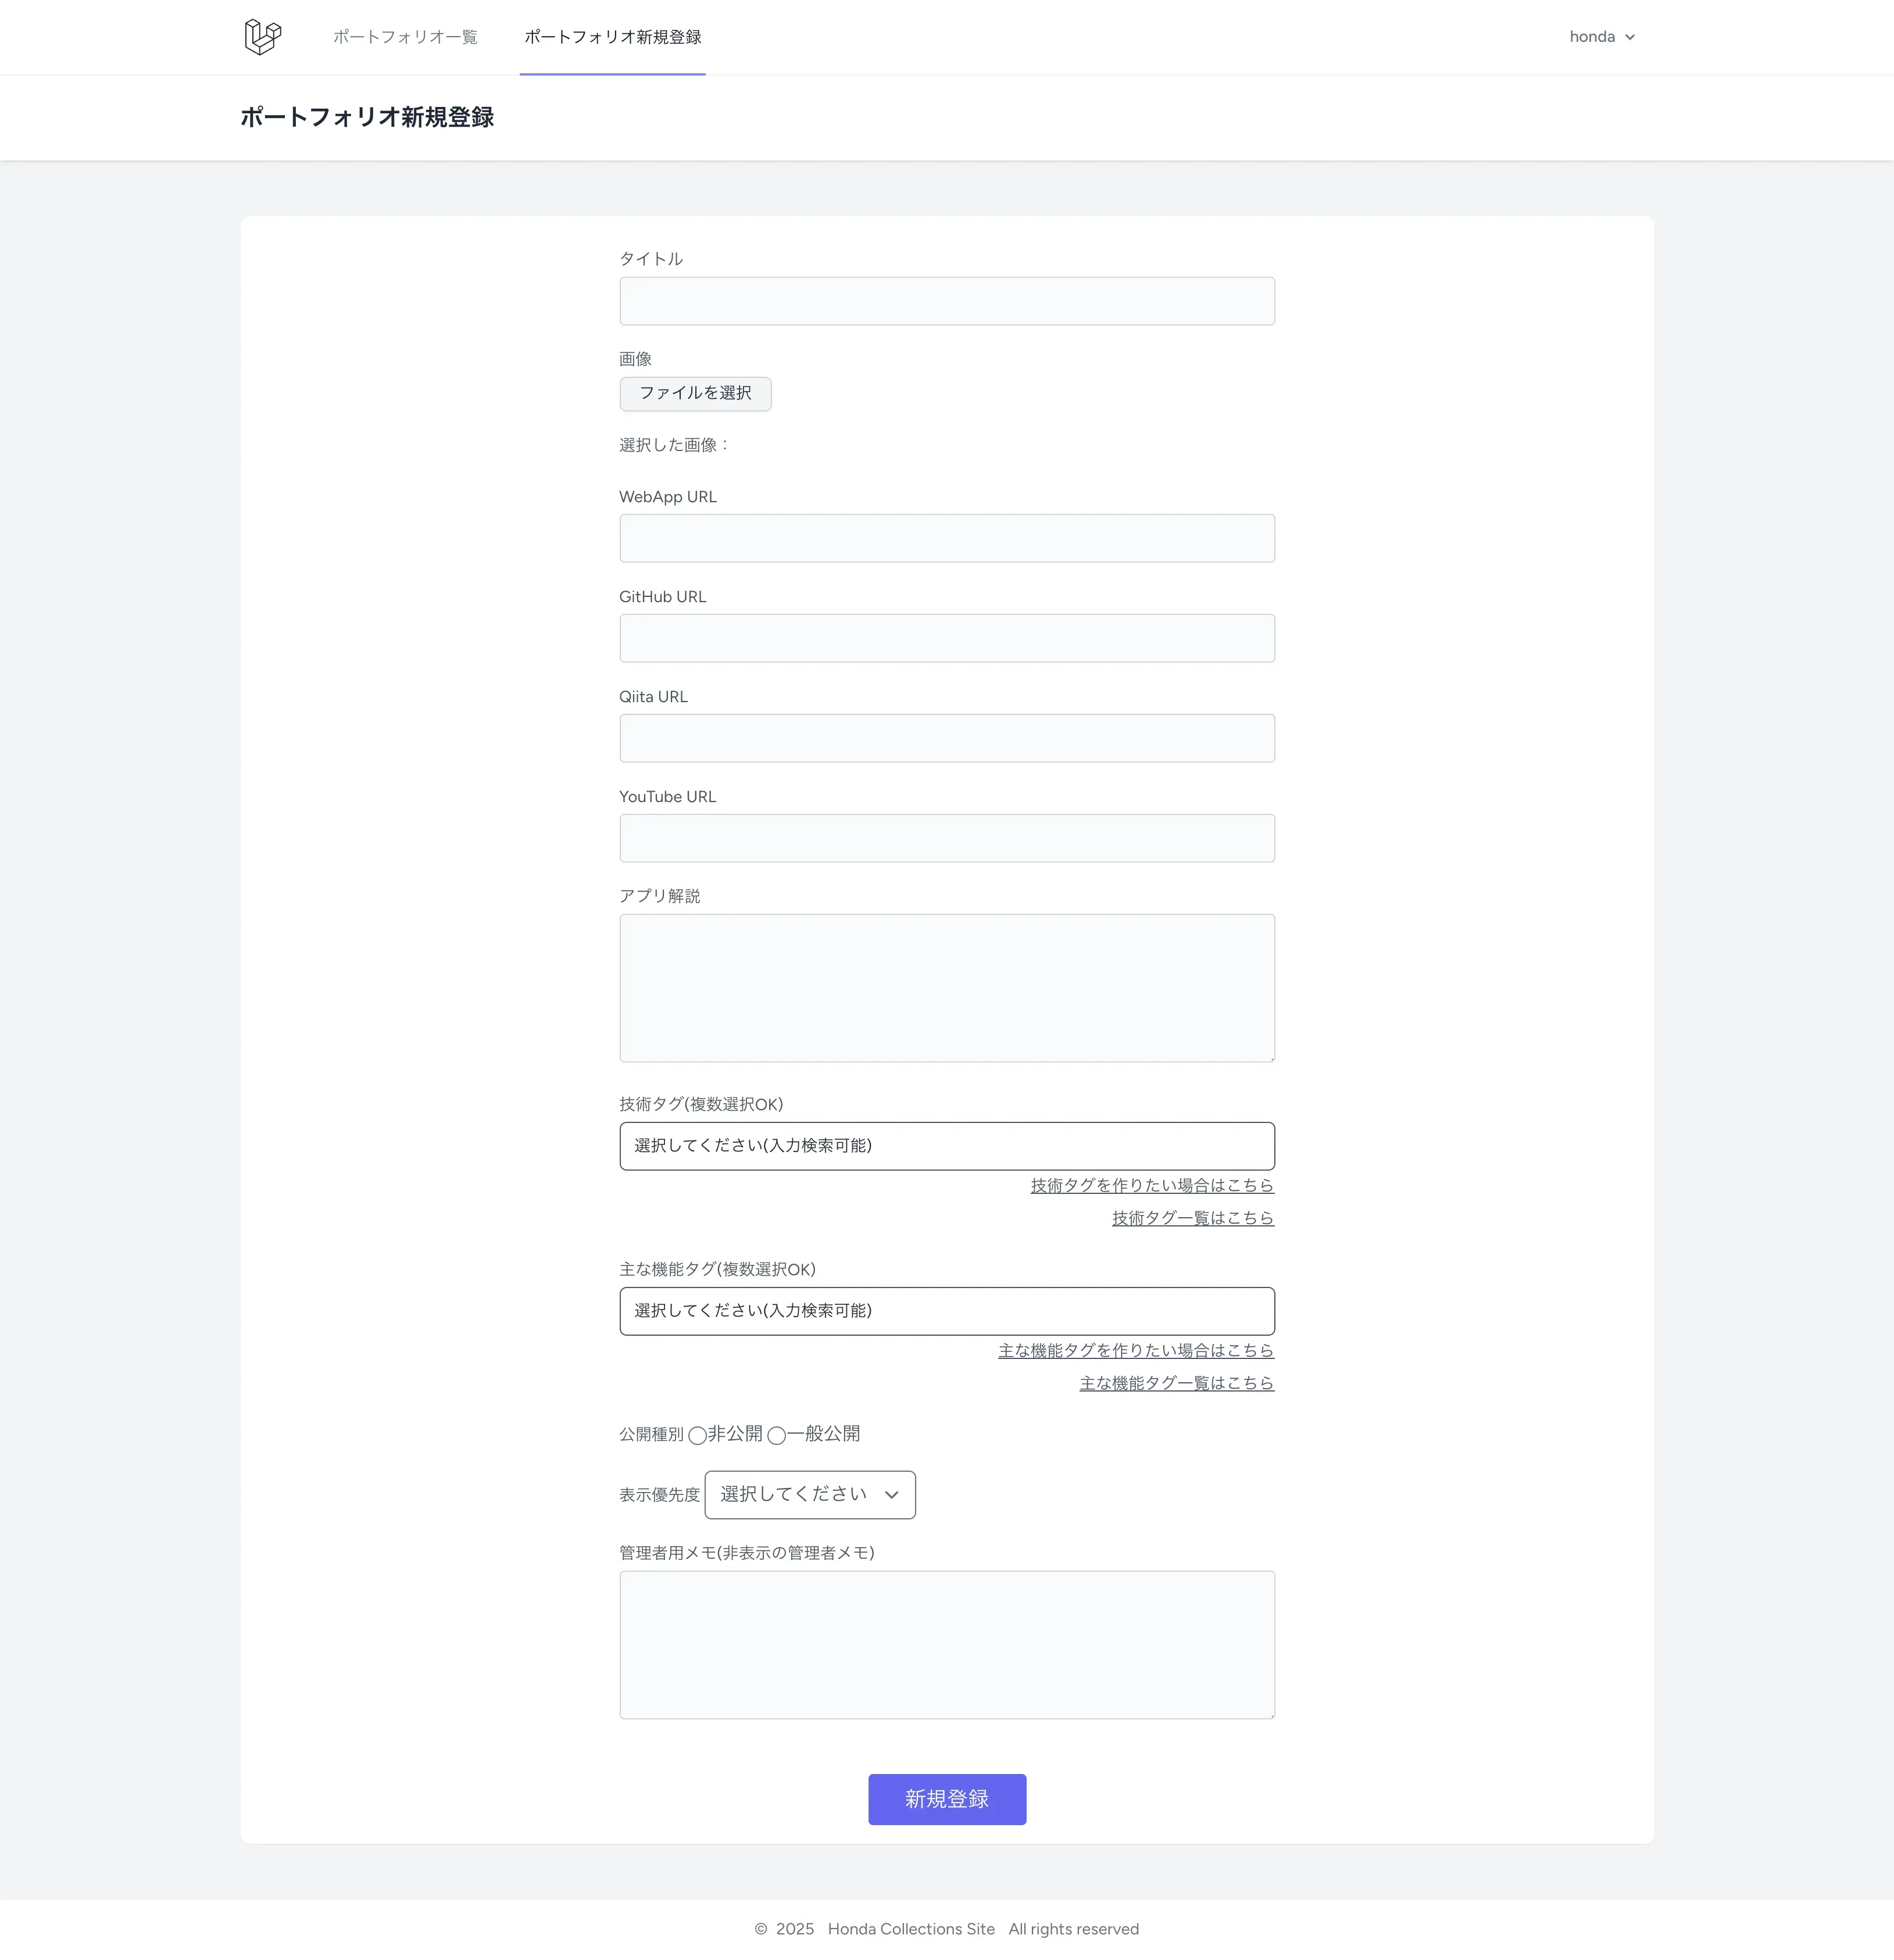Open 主な機能タグ一覧はこちら link
This screenshot has width=1894, height=1960.
[x=1176, y=1383]
